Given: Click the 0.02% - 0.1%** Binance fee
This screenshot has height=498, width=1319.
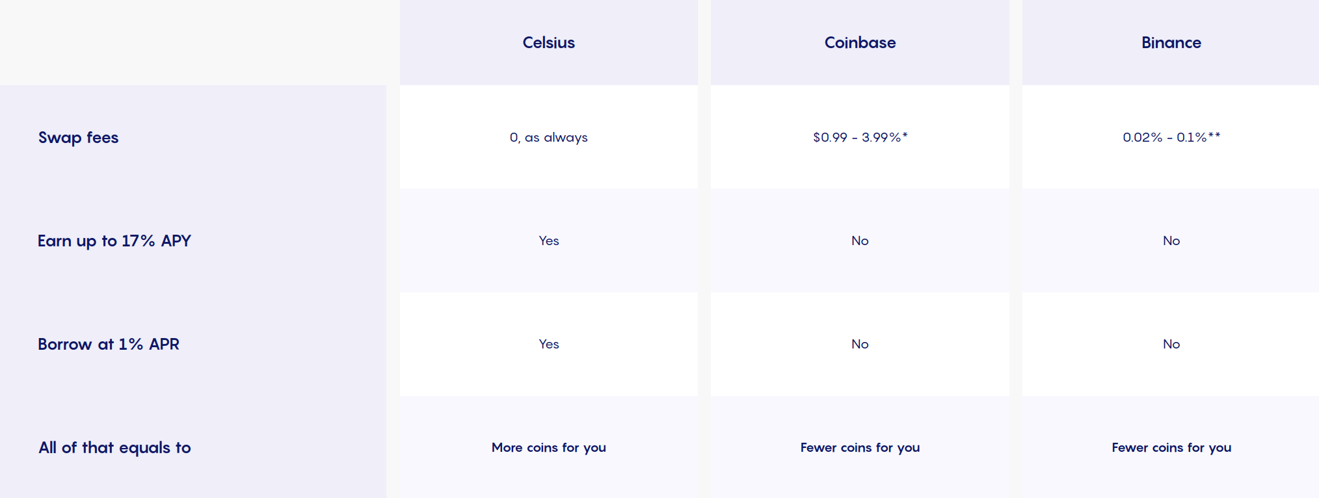Looking at the screenshot, I should (x=1171, y=137).
